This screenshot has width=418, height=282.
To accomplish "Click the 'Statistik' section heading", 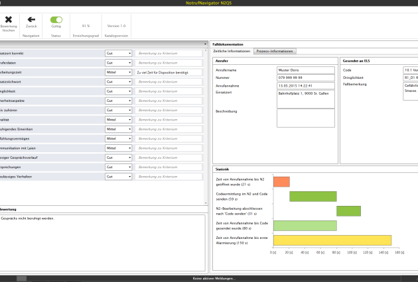I will [x=222, y=169].
